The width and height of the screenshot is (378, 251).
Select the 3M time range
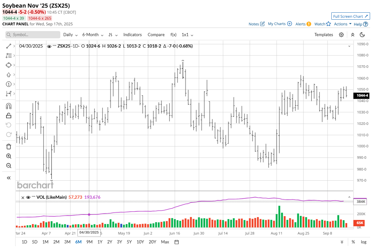click(67, 242)
